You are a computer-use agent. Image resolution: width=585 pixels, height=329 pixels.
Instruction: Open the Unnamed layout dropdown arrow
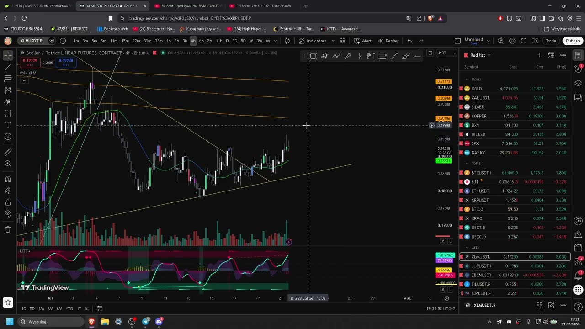[489, 41]
